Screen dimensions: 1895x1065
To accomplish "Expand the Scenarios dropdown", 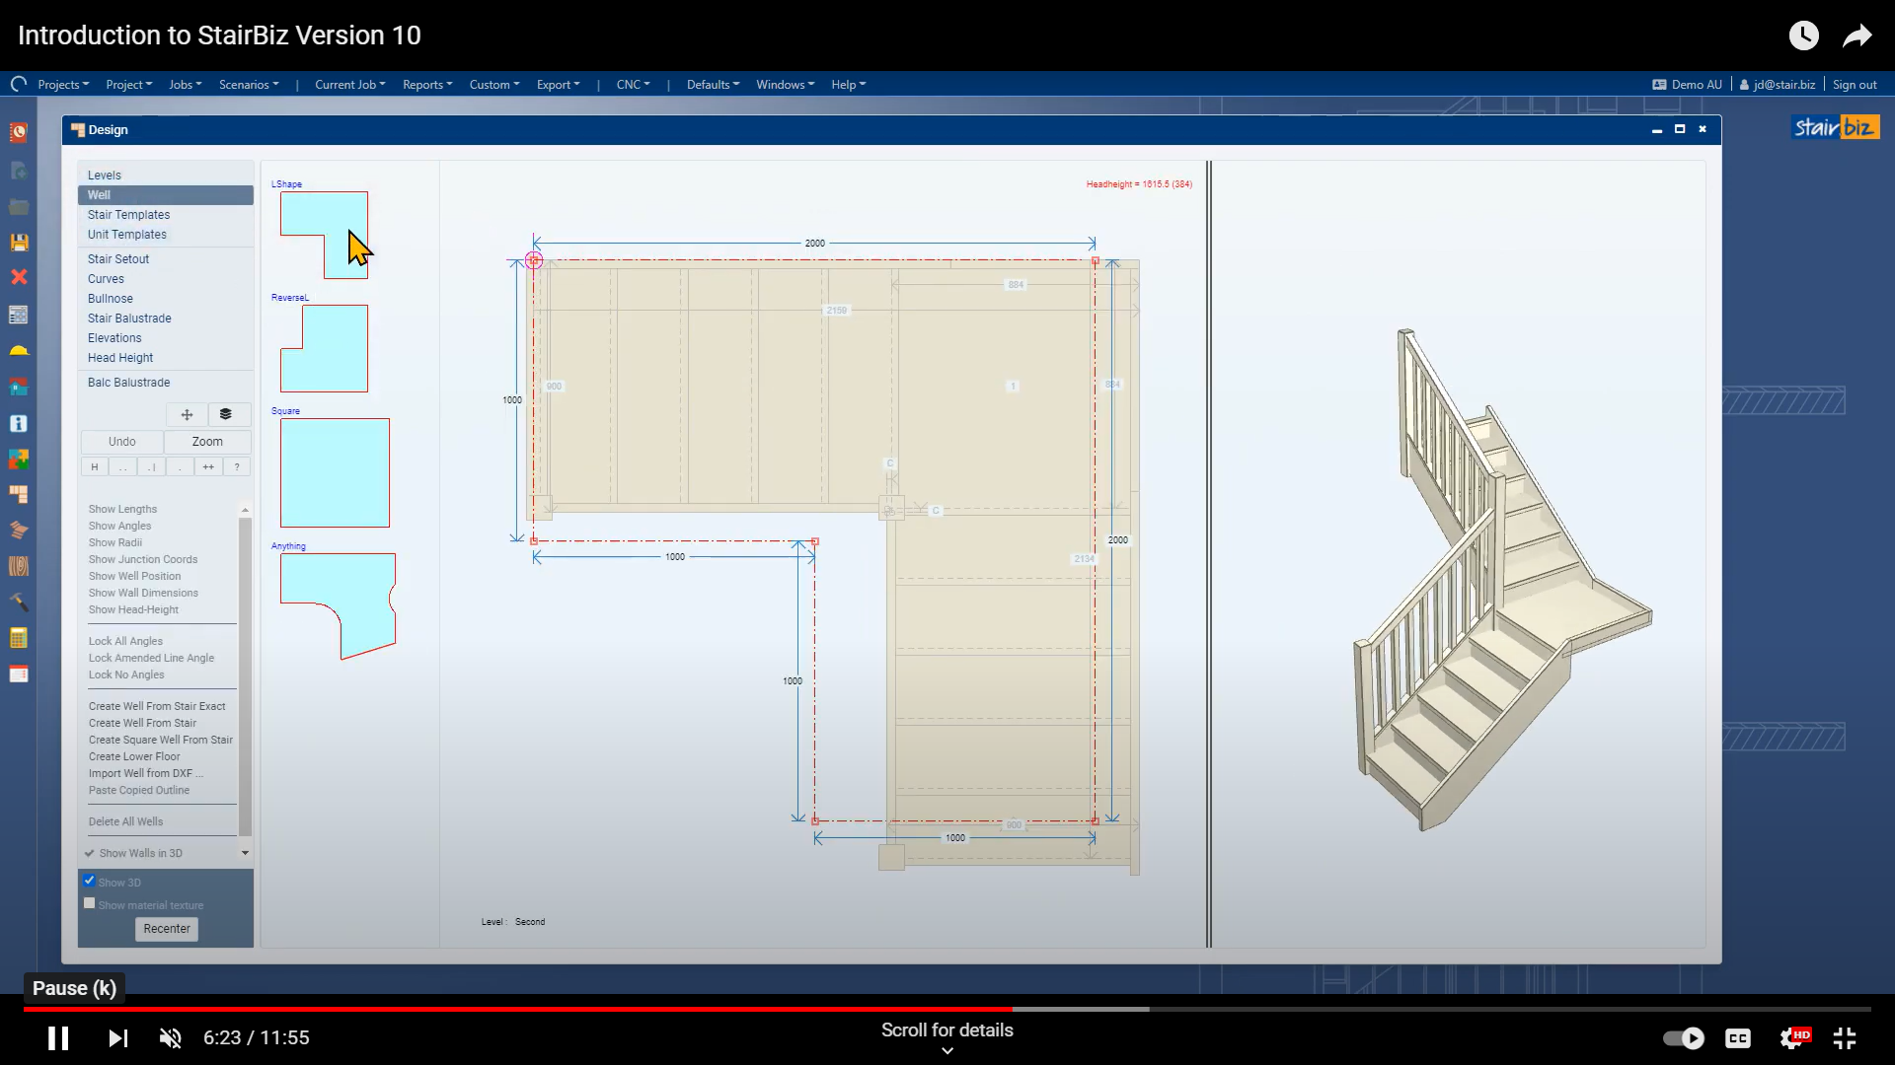I will 249,85.
